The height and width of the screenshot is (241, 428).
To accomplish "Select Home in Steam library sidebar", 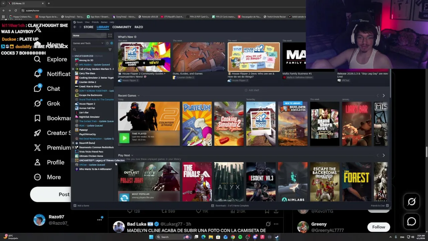I will pos(90,35).
